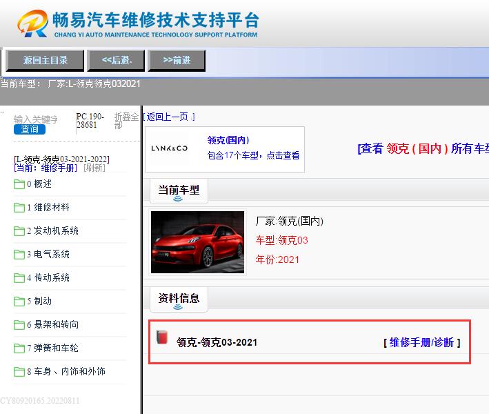Open the 6 悬架和转向 tree item

tap(52, 325)
